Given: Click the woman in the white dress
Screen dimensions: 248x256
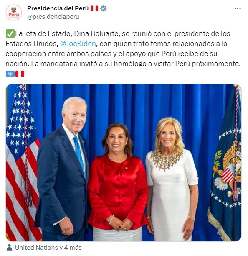Looking at the screenshot, I should pyautogui.click(x=172, y=179).
